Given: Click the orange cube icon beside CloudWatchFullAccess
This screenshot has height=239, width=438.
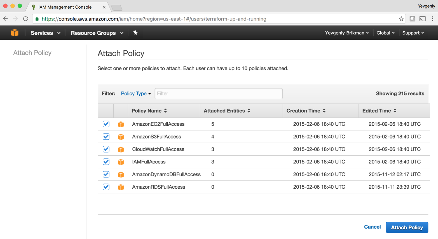Looking at the screenshot, I should 120,149.
